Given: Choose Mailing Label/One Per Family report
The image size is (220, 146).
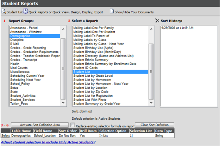Looking at the screenshot, I should click(x=111, y=28).
